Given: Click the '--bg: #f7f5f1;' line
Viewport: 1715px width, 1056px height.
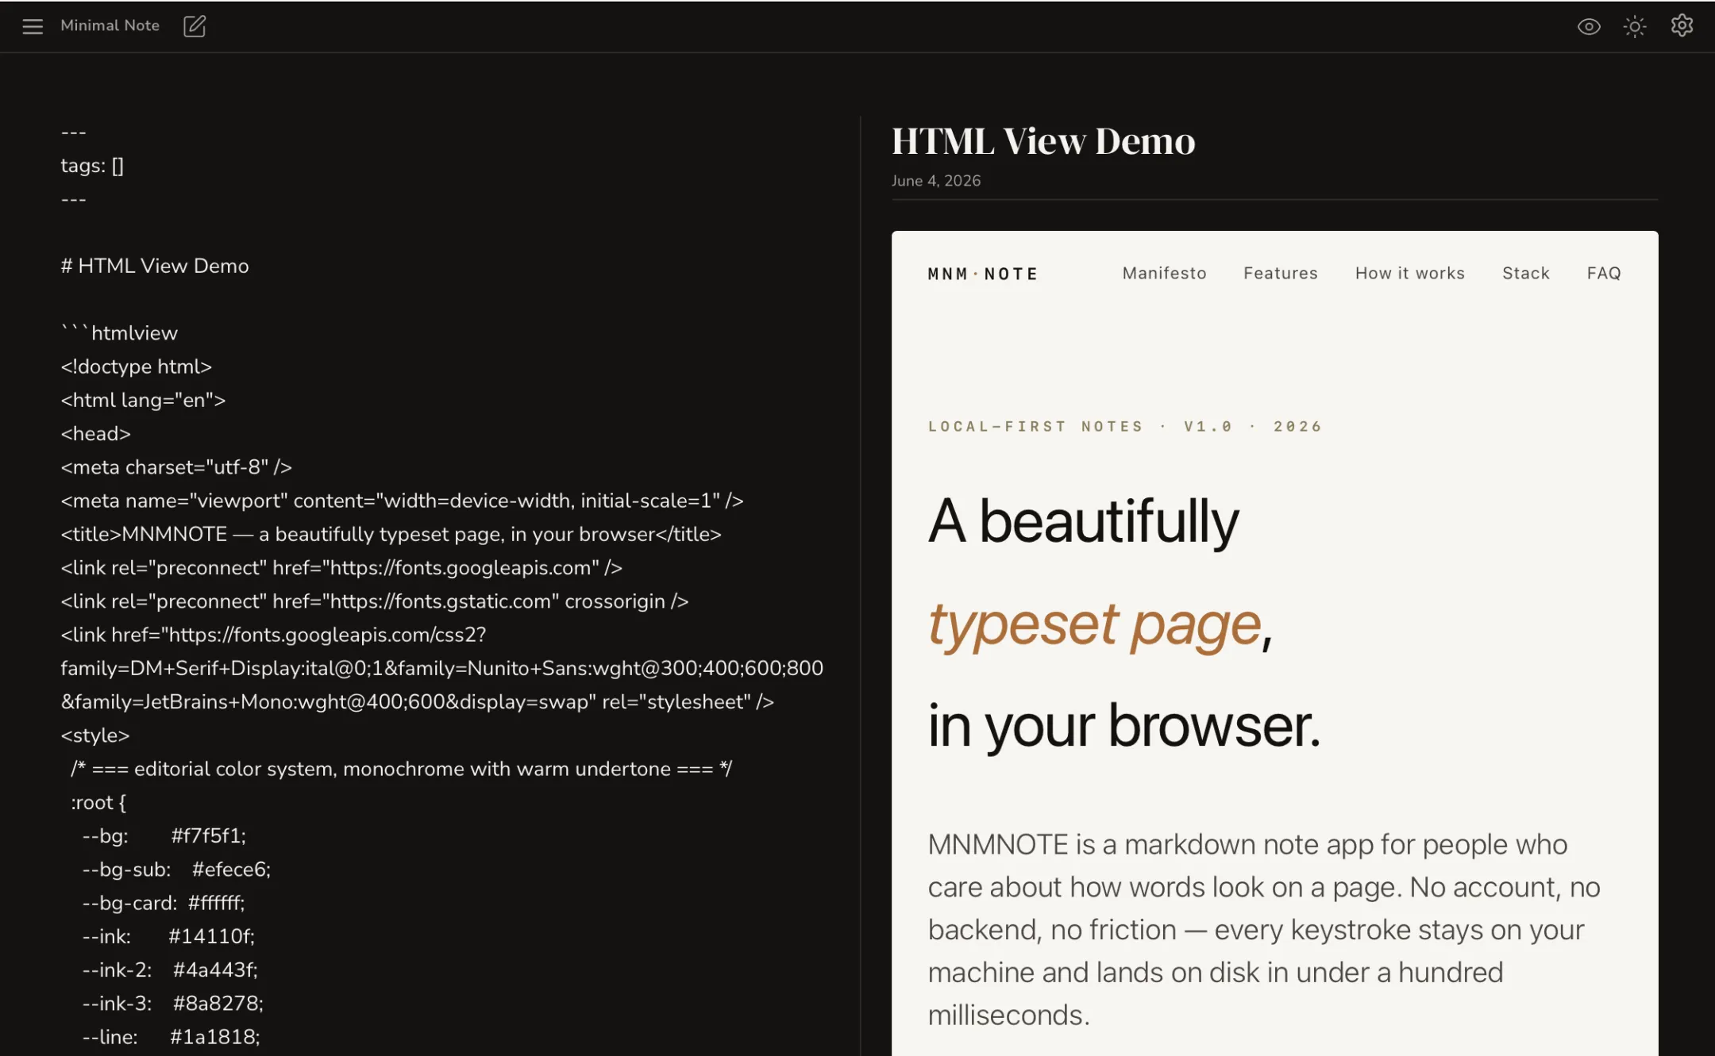Looking at the screenshot, I should click(x=164, y=835).
